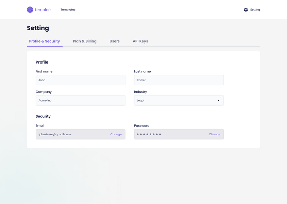Click the Industry label
The height and width of the screenshot is (204, 287).
(140, 92)
